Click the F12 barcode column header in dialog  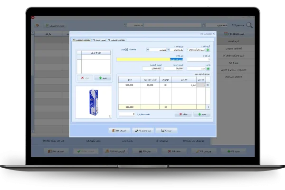click(x=96, y=53)
